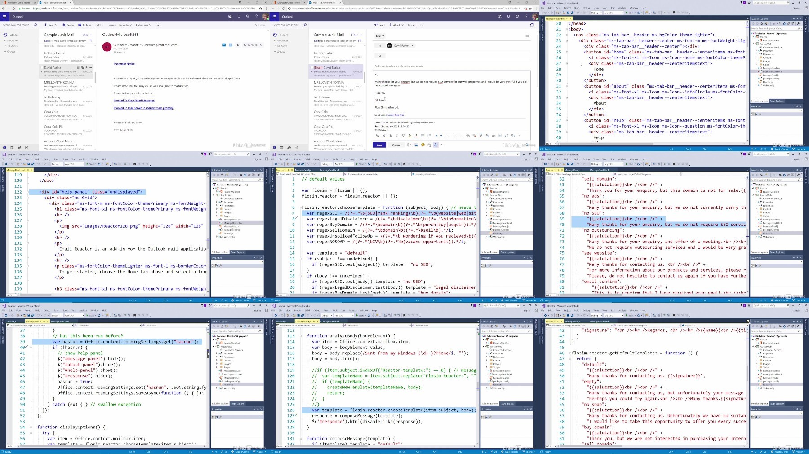This screenshot has height=454, width=809.
Task: Toggle the flag on the David Parker message
Action: [87, 67]
